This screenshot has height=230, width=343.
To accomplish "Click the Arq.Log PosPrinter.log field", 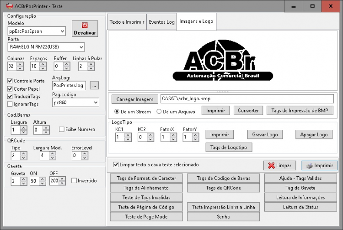I will pyautogui.click(x=69, y=85).
